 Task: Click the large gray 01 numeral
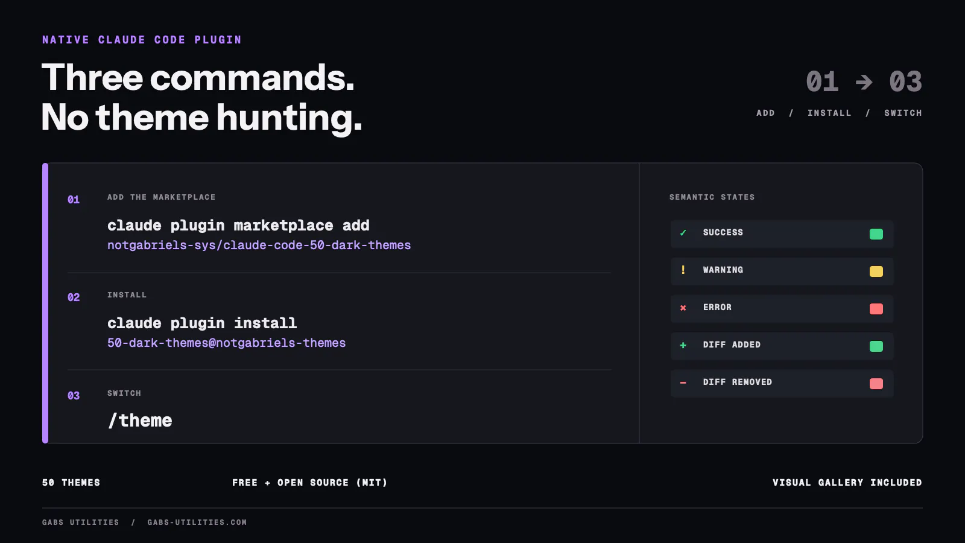tap(823, 82)
